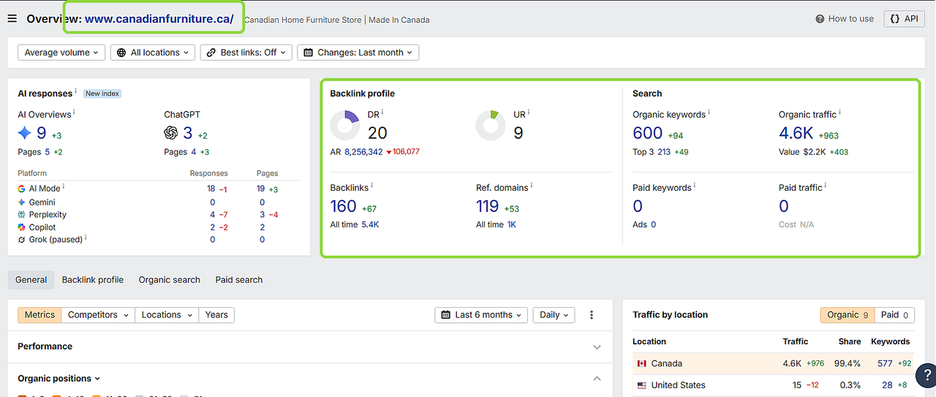936x397 pixels.
Task: Click the info icon beside Paid keywords
Action: [x=695, y=186]
